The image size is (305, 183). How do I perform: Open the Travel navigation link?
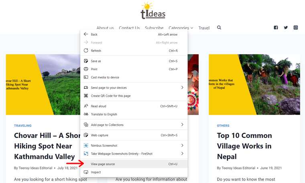pos(204,28)
